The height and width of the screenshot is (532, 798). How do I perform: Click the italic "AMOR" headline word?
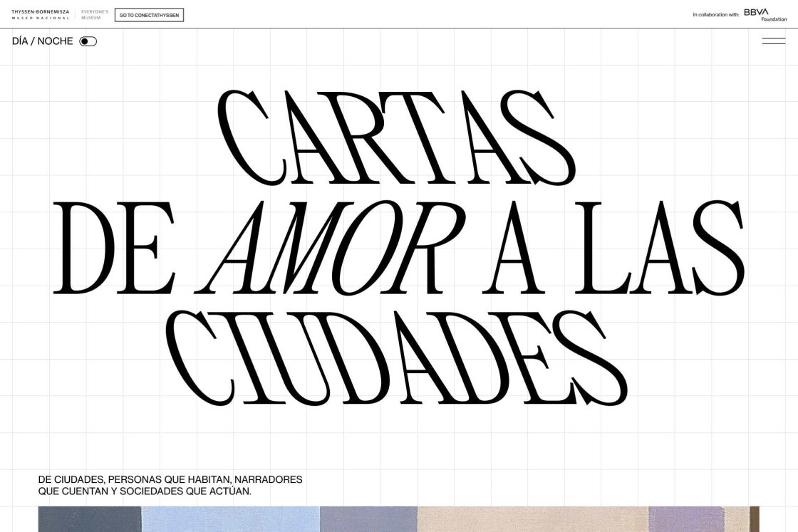click(331, 247)
